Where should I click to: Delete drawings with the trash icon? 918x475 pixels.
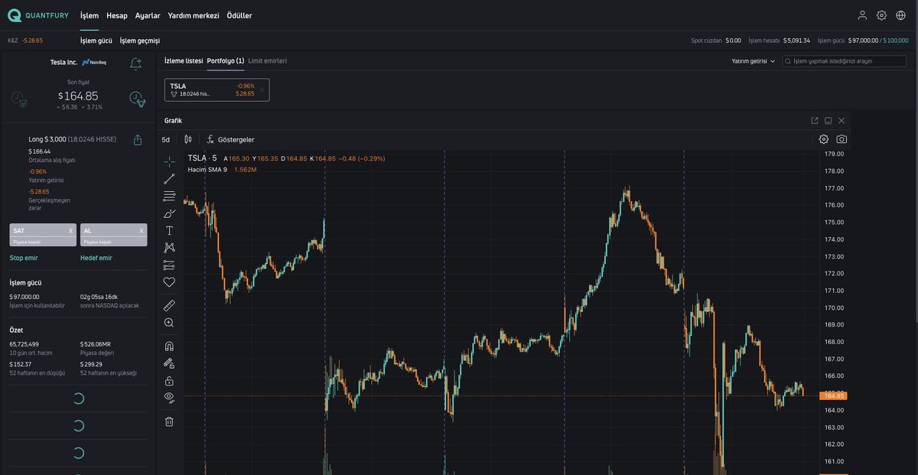point(169,421)
